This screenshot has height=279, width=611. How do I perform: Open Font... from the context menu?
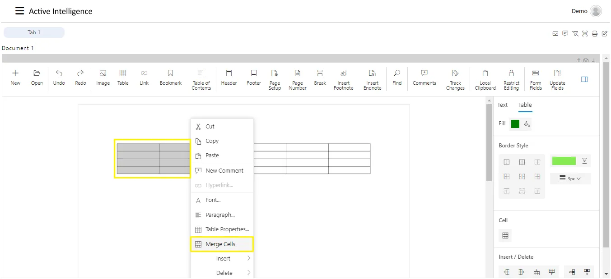pyautogui.click(x=222, y=200)
